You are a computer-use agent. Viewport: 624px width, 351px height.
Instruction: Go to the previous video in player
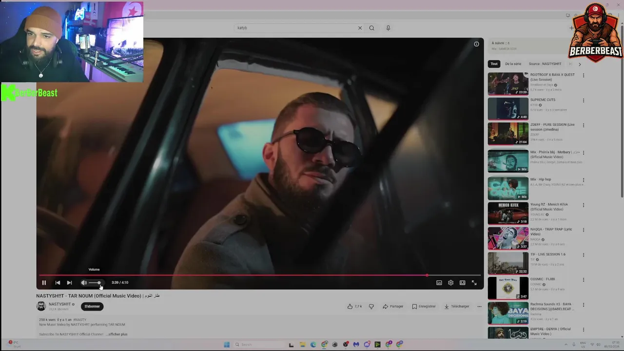click(x=58, y=283)
